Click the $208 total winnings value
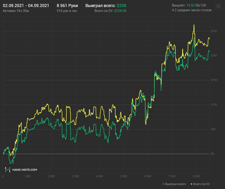 pyautogui.click(x=122, y=5)
